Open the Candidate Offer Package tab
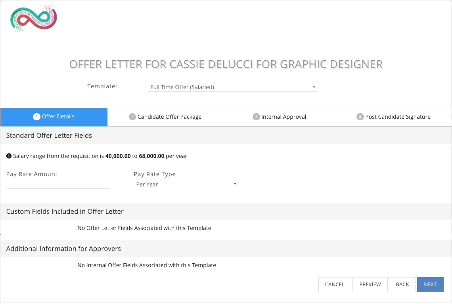Viewport: 452px width, 304px height. (x=165, y=117)
